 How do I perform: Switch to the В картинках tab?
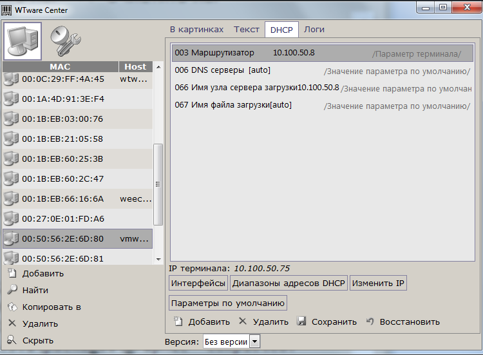(x=196, y=30)
